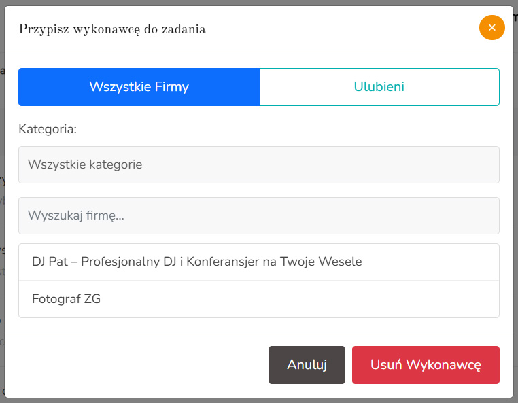Select DJ Pat – Profesjonalny DJ i Konferansjer
This screenshot has width=518, height=403.
pyautogui.click(x=259, y=262)
